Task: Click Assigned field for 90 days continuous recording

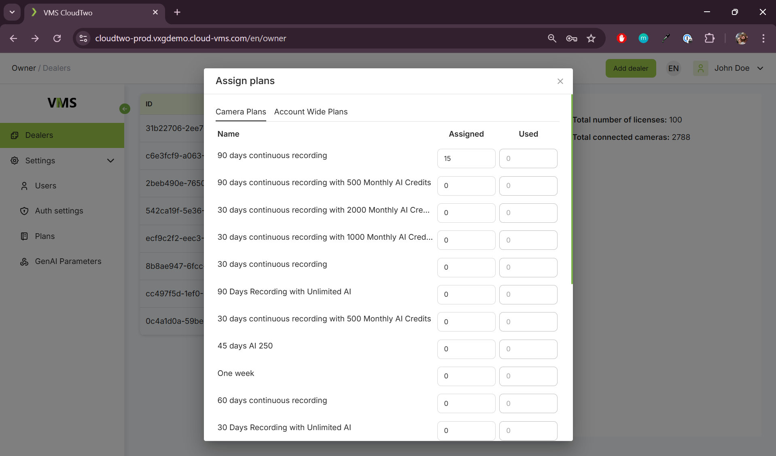Action: 466,158
